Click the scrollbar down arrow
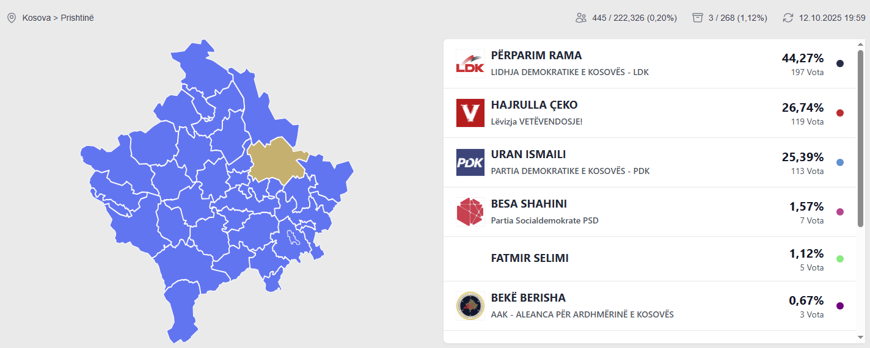Viewport: 870px width, 348px height. 861,337
